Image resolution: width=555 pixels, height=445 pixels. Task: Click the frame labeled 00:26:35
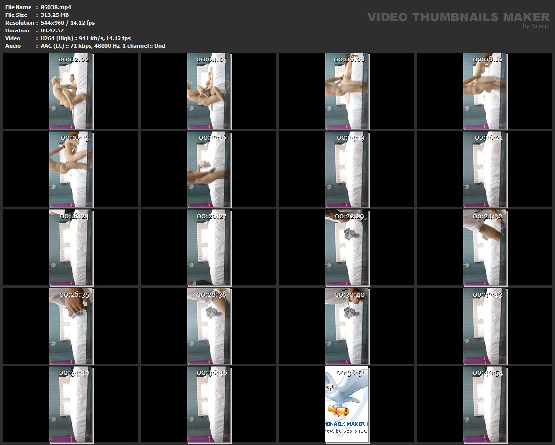(x=71, y=326)
